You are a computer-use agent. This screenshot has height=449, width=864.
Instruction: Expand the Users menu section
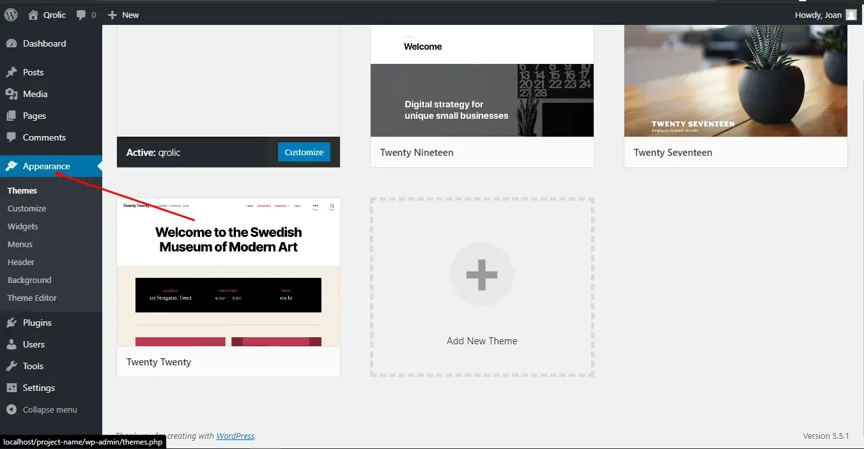(33, 344)
